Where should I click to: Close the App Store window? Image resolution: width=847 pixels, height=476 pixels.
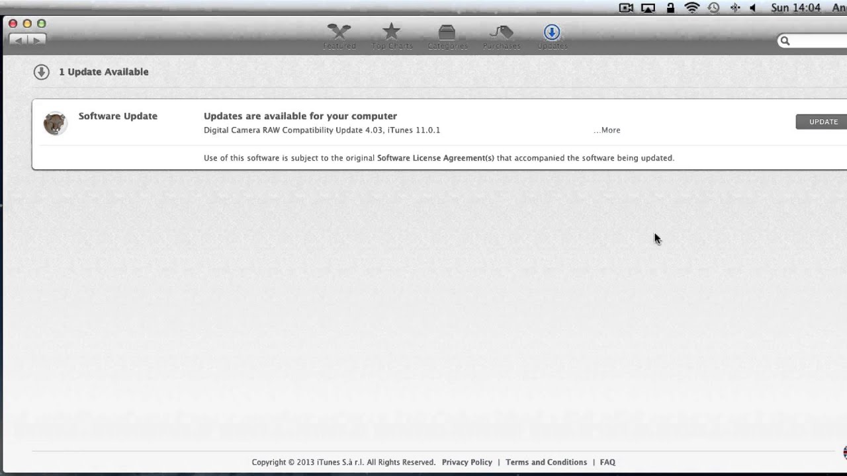point(13,24)
